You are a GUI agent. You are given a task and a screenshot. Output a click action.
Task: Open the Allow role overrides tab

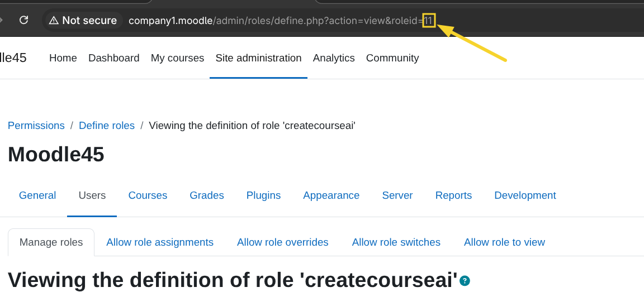(x=282, y=242)
